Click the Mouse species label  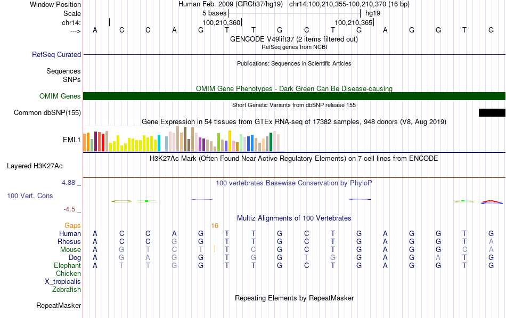coord(70,250)
